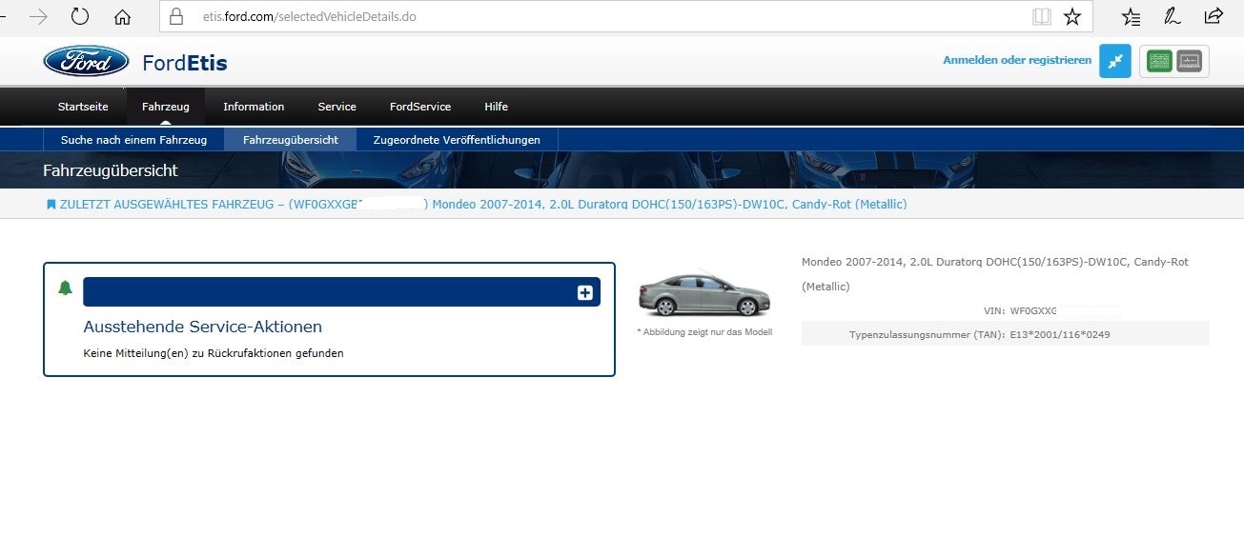The image size is (1244, 556).
Task: Open the FordService menu
Action: click(419, 107)
